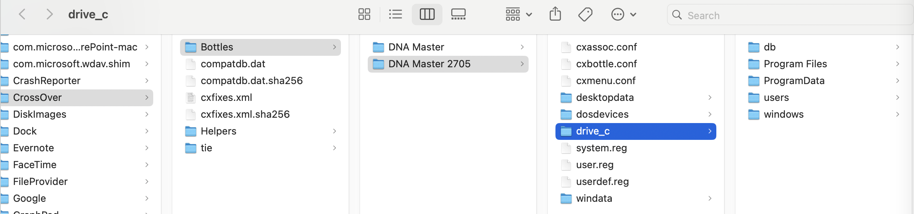This screenshot has height=214, width=914.
Task: Switch to list view
Action: click(x=395, y=15)
